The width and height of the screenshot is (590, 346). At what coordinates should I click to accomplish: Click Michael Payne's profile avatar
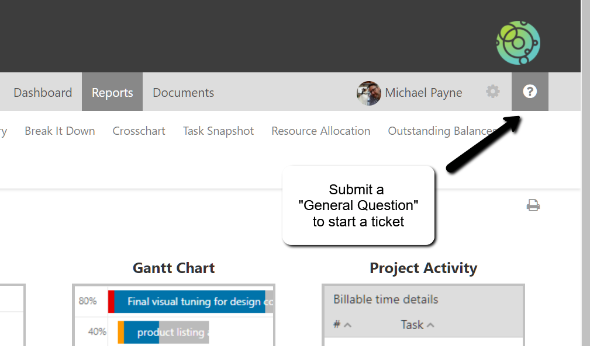coord(369,93)
